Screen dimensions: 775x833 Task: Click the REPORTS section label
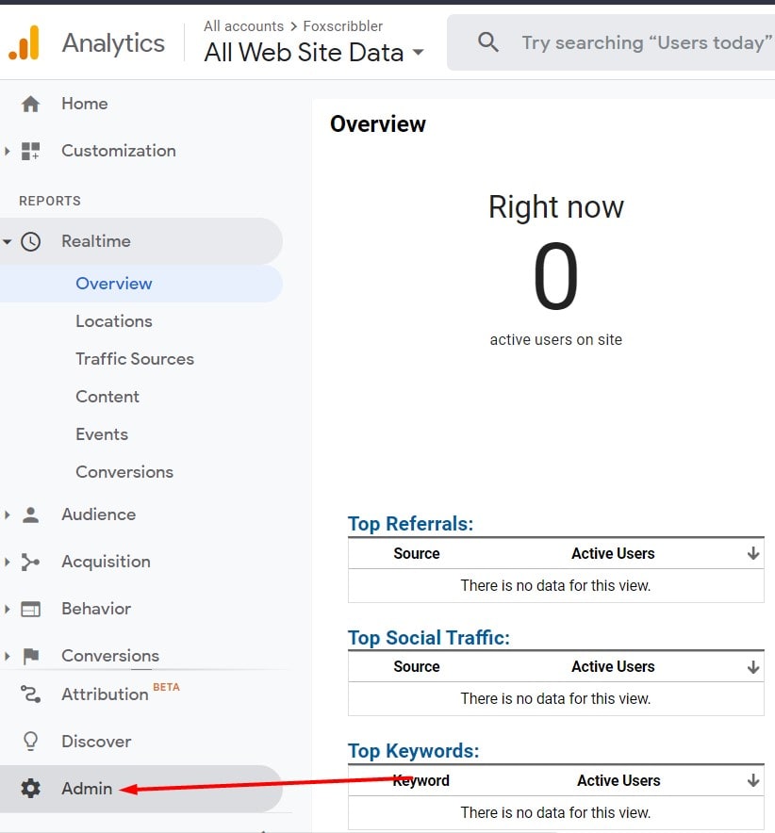(50, 201)
